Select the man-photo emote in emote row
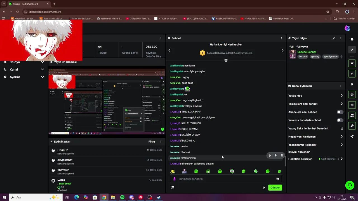Image resolution: width=358 pixels, height=201 pixels. pos(184,171)
